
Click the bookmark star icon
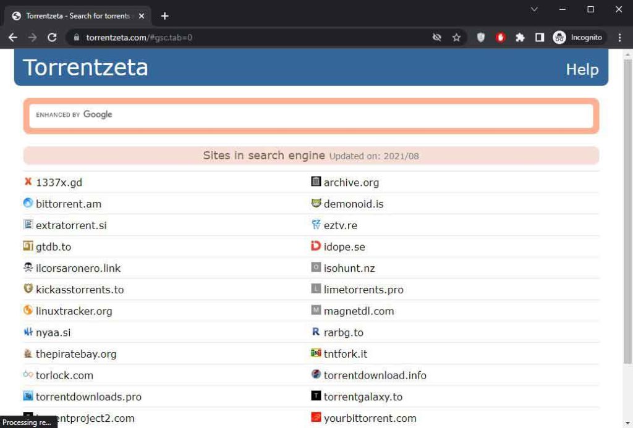point(456,38)
